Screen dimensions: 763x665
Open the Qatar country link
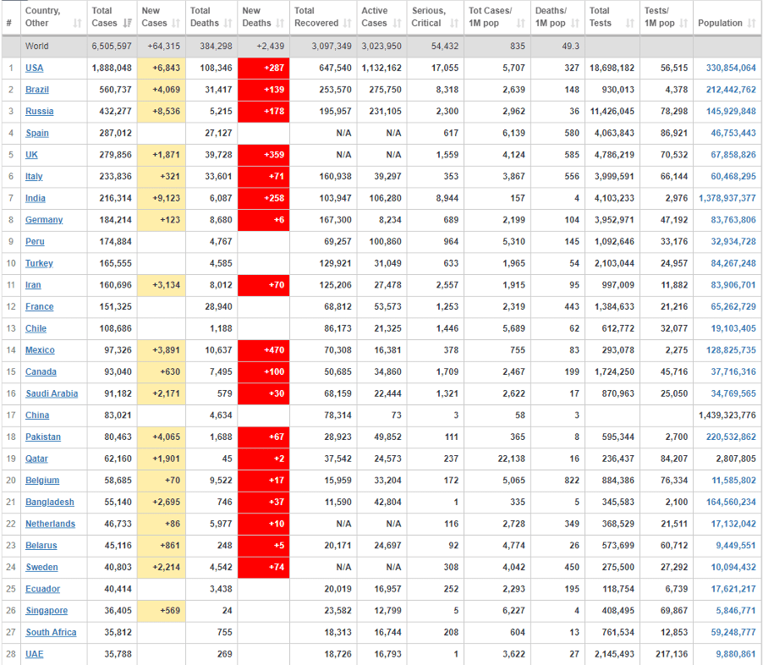[x=36, y=459]
